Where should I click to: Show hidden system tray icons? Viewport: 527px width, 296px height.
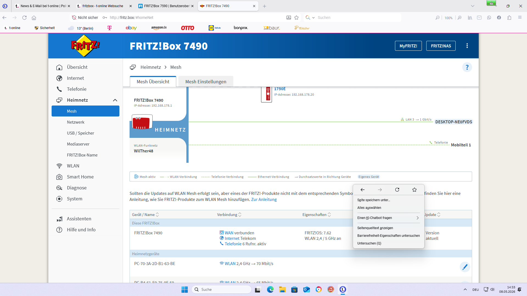click(465, 289)
